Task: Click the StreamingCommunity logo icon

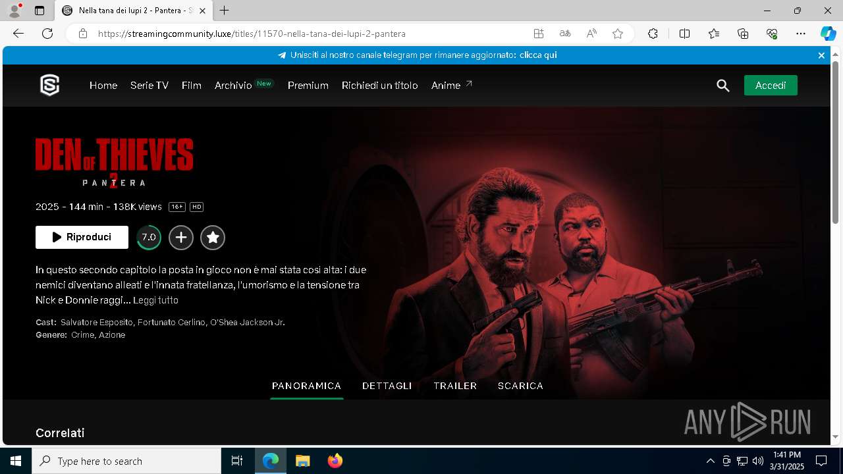Action: 49,85
